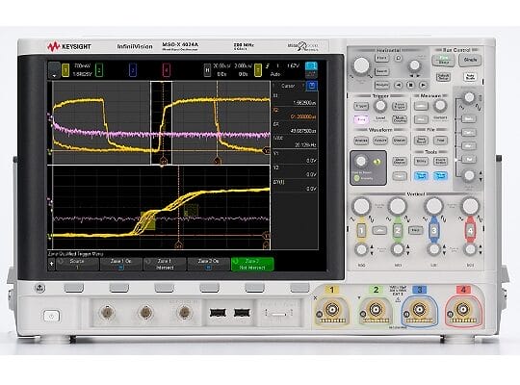520x385 pixels.
Task: Tap the Mode/Coupling key
Action: coord(400,119)
